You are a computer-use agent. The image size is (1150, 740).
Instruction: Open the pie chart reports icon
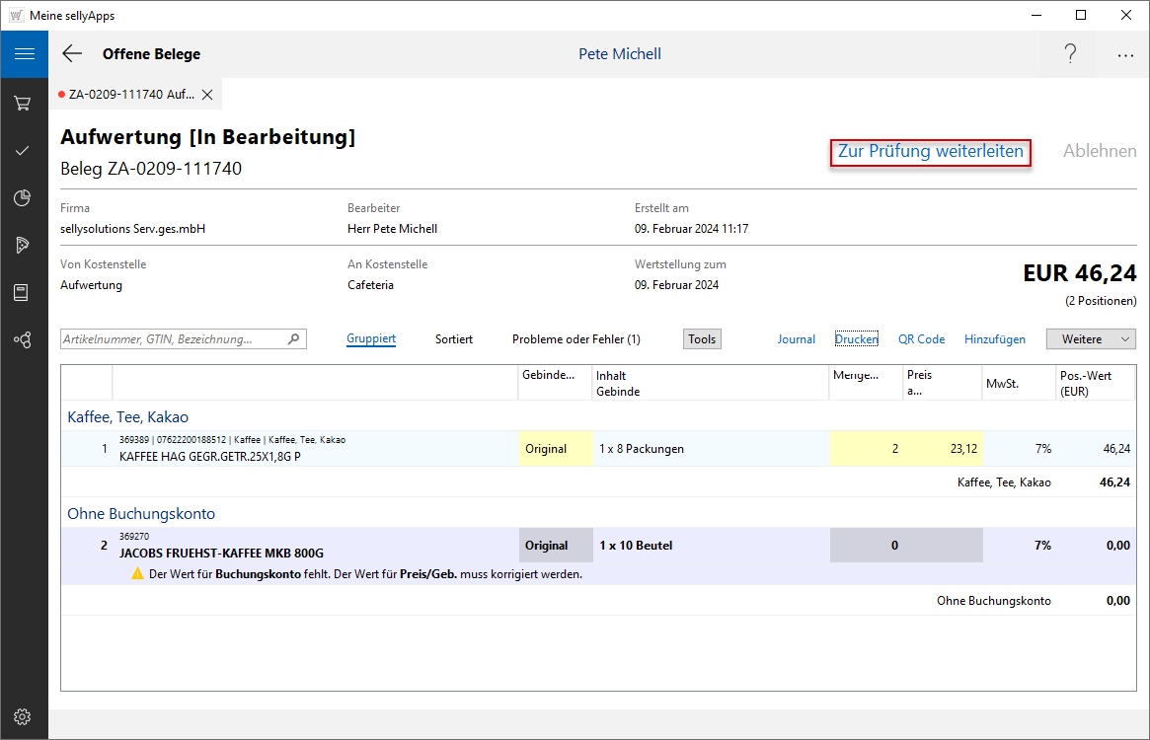point(22,198)
